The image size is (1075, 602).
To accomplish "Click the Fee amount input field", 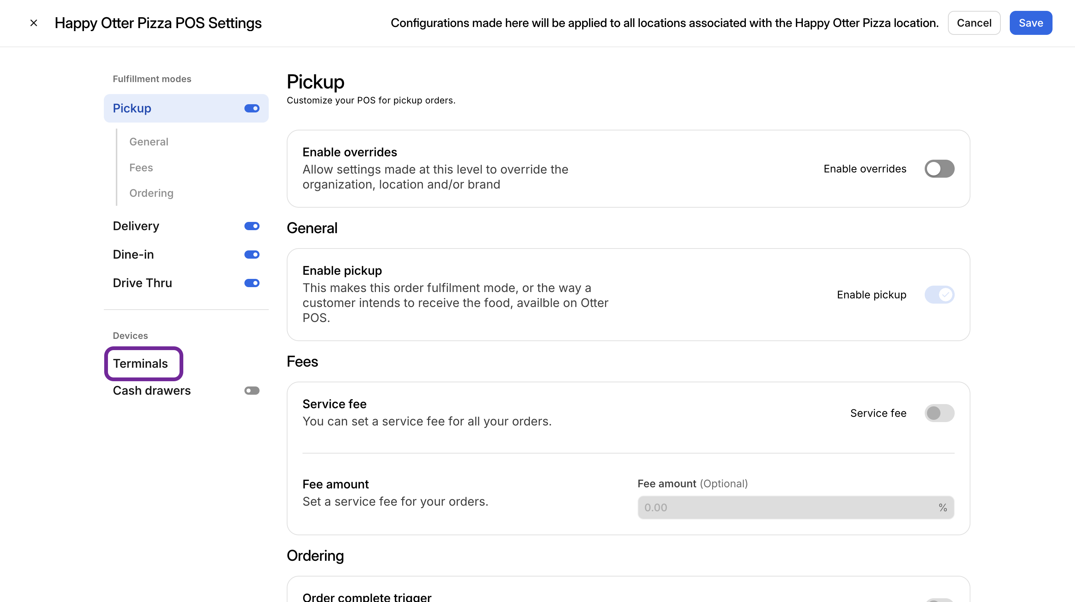I will click(796, 508).
